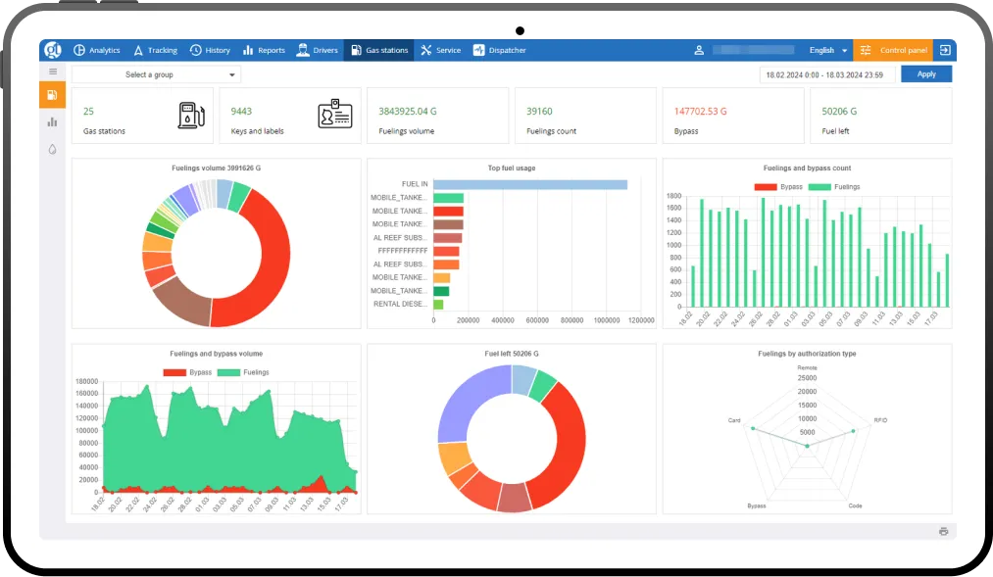The width and height of the screenshot is (993, 577).
Task: Select the bar chart statistics sidebar icon
Action: tap(52, 121)
